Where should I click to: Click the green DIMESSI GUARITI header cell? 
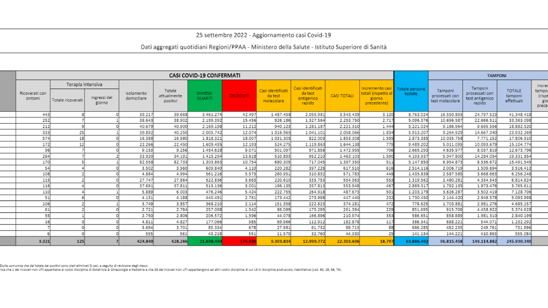pos(205,95)
